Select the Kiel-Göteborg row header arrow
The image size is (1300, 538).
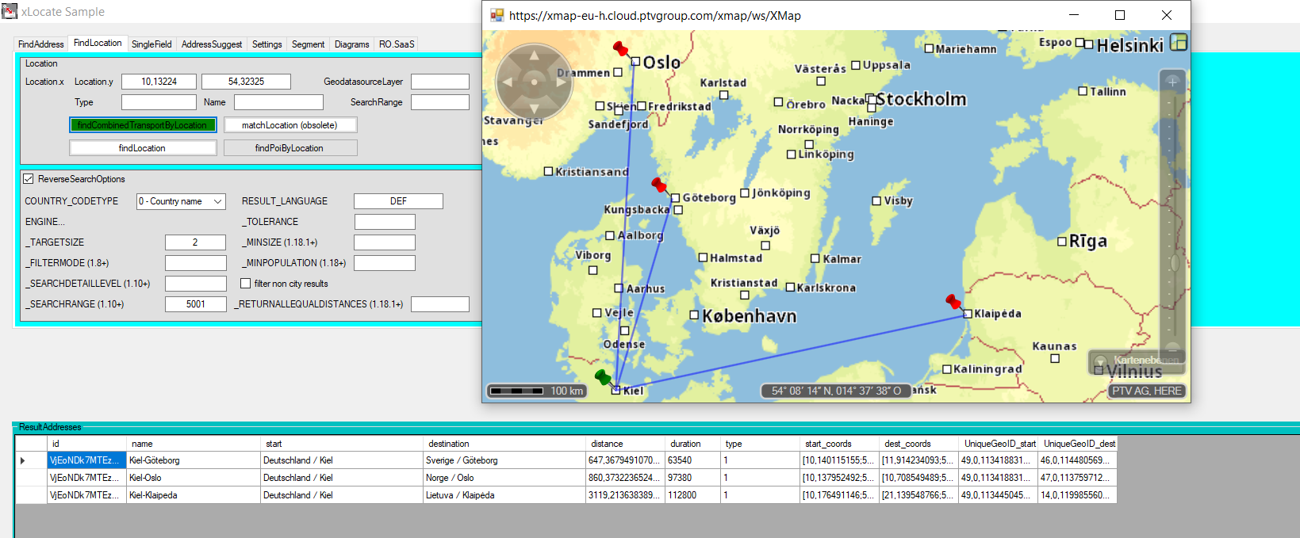tap(22, 460)
